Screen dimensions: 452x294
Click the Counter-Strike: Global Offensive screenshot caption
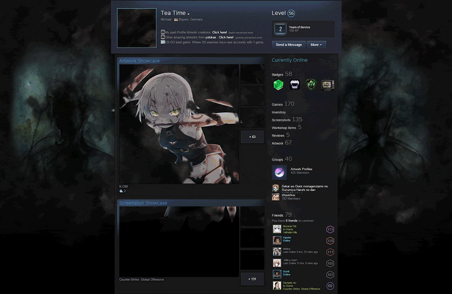click(x=141, y=280)
